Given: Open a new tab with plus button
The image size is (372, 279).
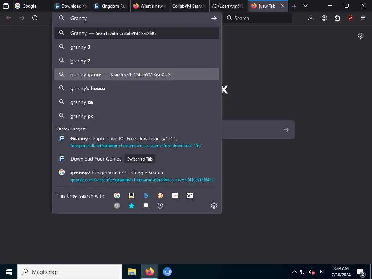Looking at the screenshot, I should [294, 6].
